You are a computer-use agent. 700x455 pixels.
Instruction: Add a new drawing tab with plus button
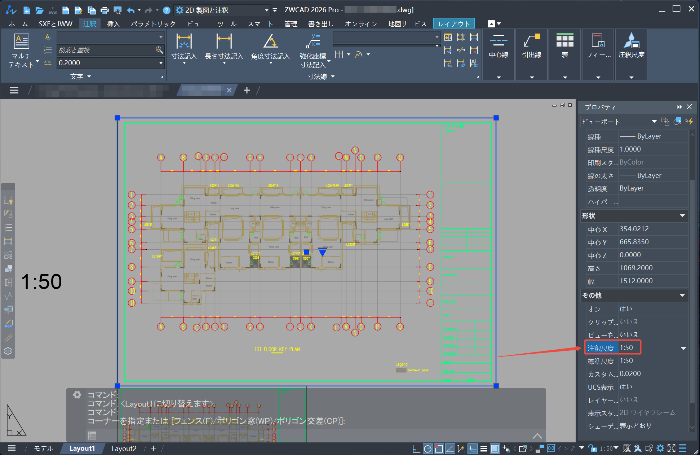tap(247, 90)
